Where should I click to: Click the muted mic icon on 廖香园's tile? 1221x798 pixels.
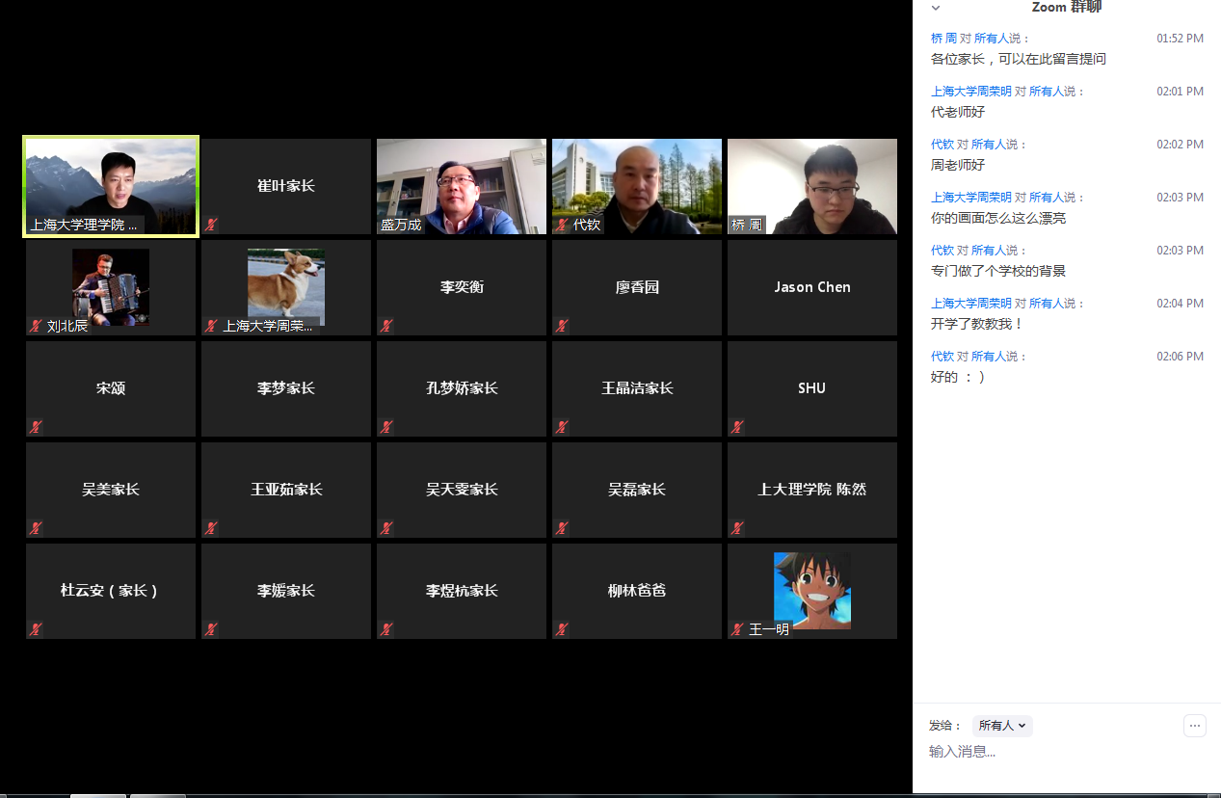click(x=562, y=326)
